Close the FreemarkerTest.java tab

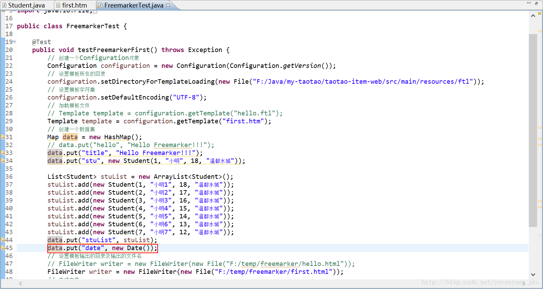168,5
